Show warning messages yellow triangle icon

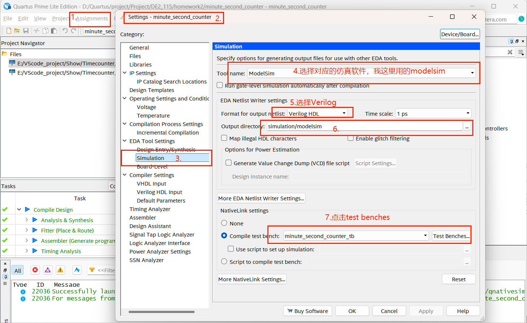pyautogui.click(x=60, y=270)
